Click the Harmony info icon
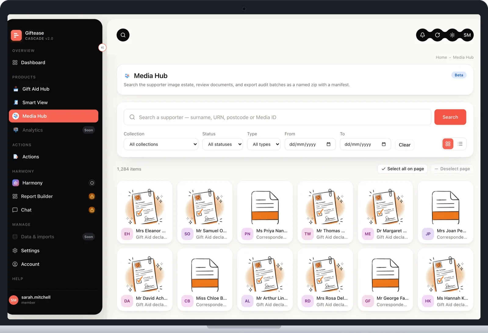Screen dimensions: 488x333 [x=92, y=183]
